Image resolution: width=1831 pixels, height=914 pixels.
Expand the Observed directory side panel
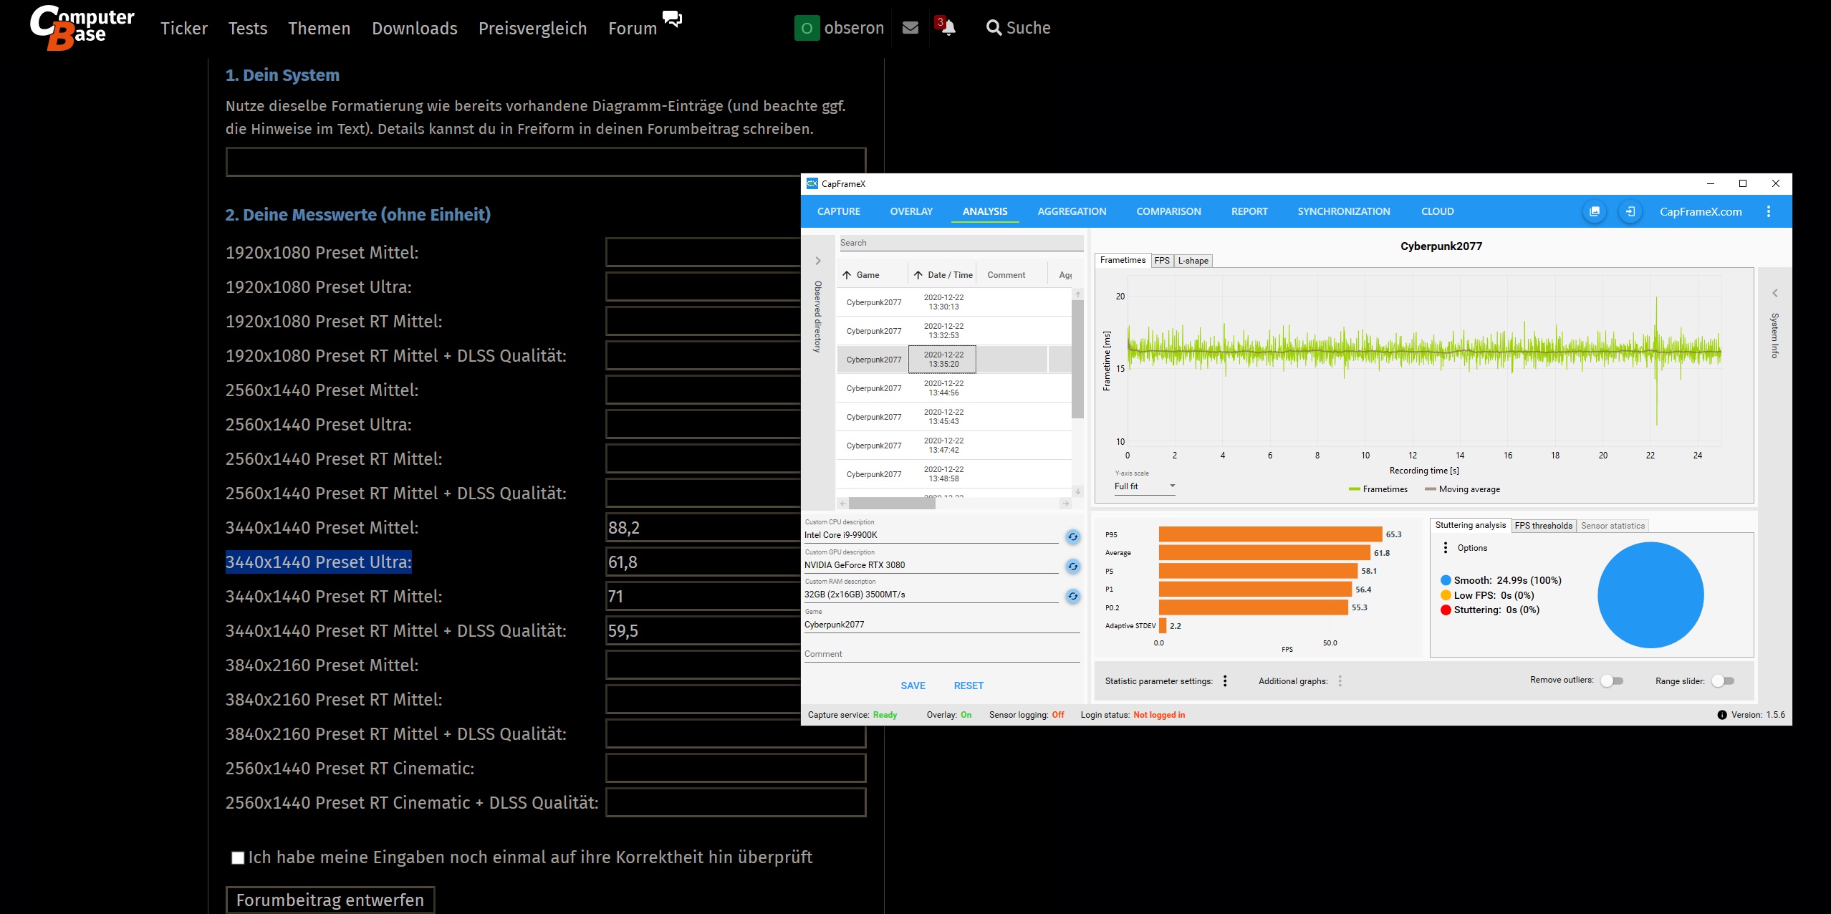(x=817, y=261)
